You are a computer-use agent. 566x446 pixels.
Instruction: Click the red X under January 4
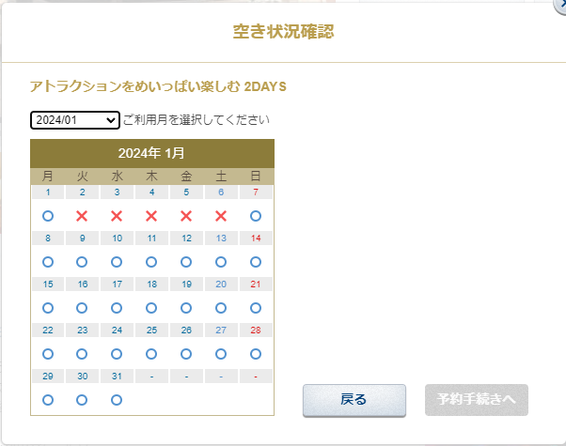151,216
